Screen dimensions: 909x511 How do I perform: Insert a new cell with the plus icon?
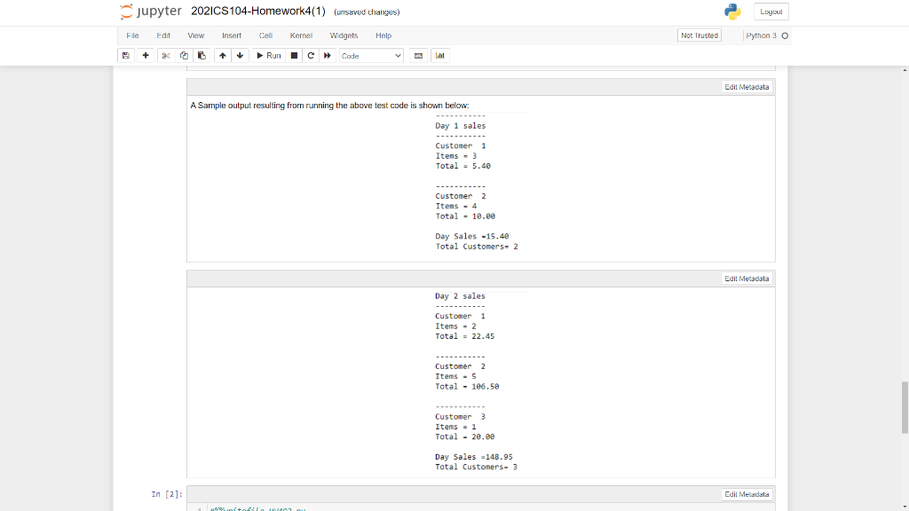coord(145,55)
